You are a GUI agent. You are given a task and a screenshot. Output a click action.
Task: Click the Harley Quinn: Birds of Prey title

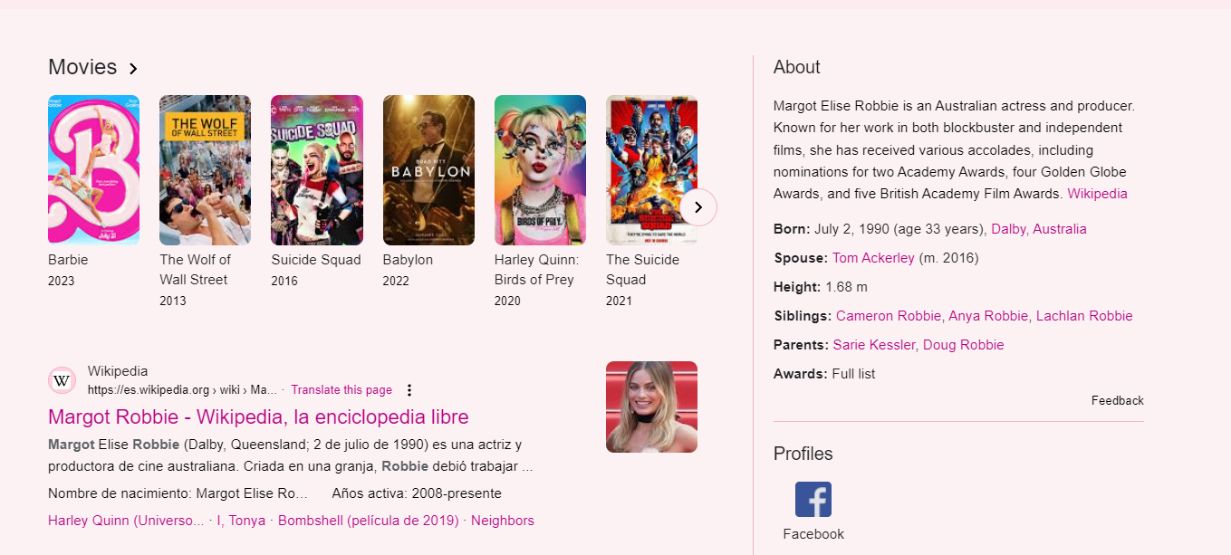(536, 270)
